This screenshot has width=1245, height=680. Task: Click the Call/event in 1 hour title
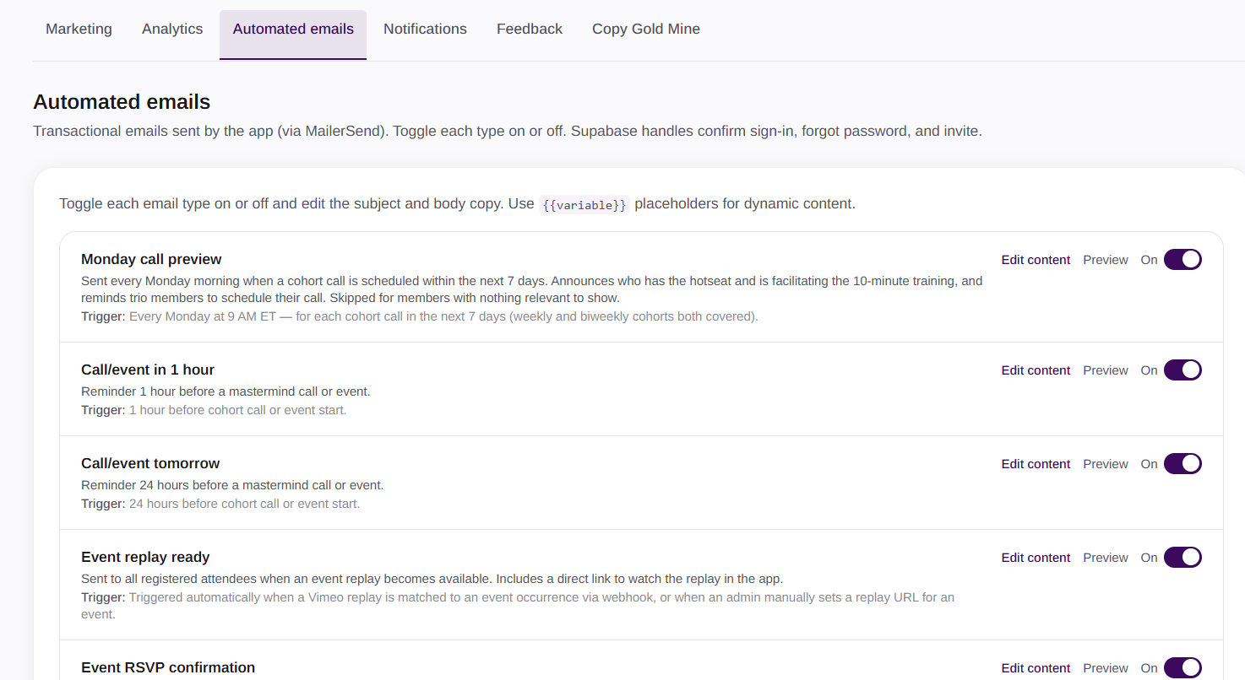point(148,370)
